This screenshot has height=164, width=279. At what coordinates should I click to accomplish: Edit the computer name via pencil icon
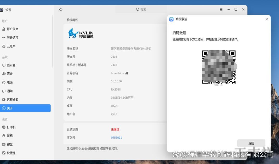127,73
